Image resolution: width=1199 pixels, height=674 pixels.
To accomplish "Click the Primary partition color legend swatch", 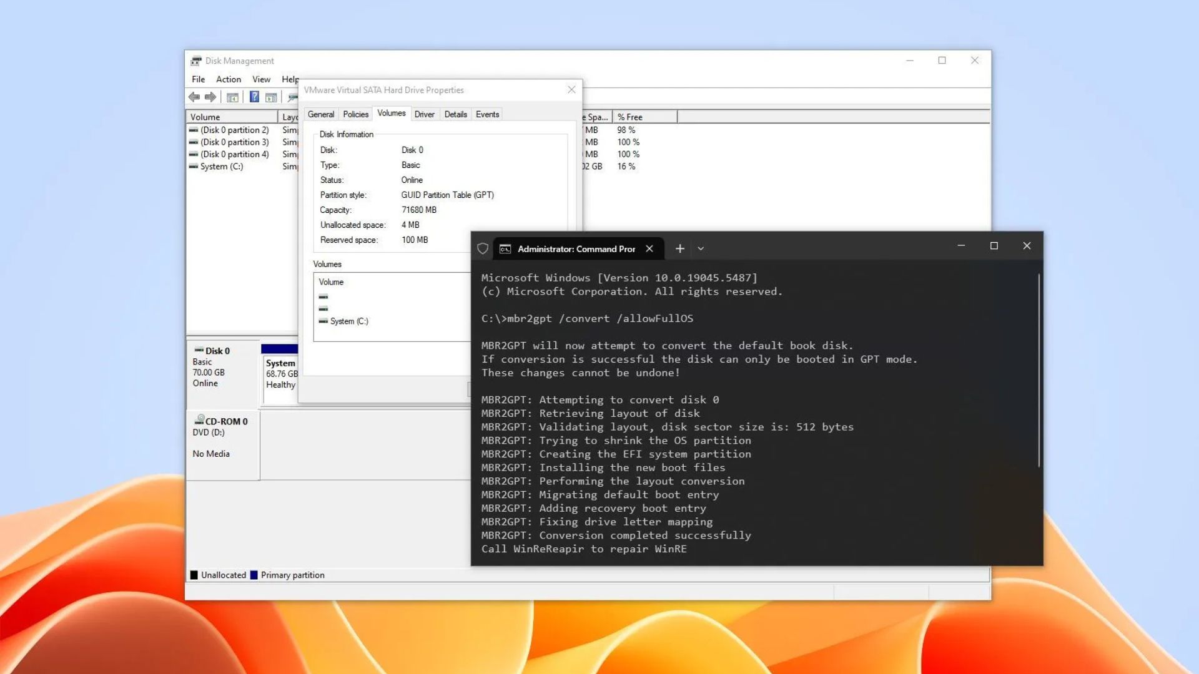I will [x=254, y=575].
